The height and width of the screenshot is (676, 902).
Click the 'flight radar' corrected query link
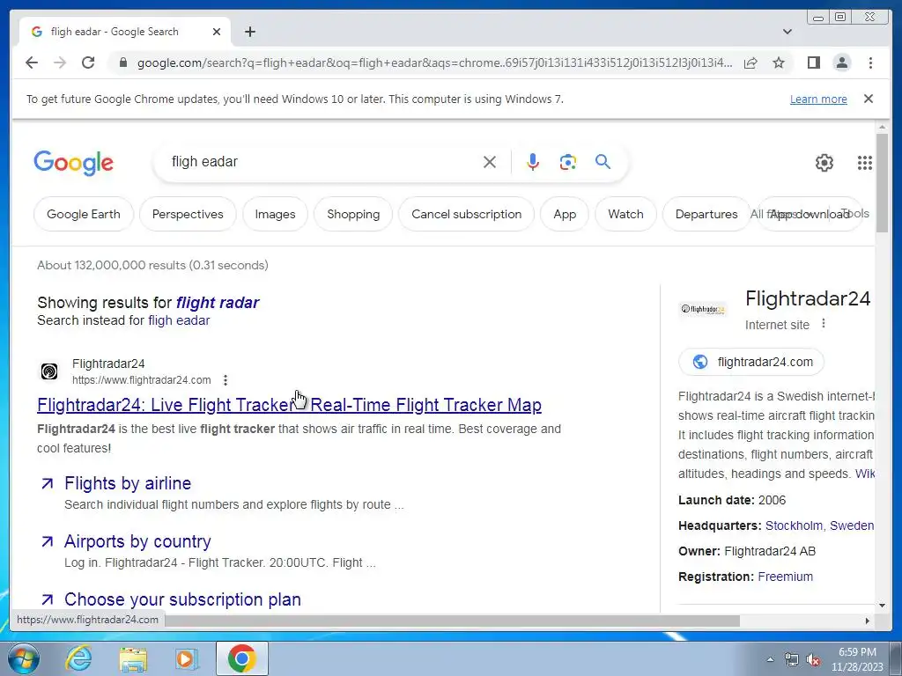pyautogui.click(x=218, y=303)
